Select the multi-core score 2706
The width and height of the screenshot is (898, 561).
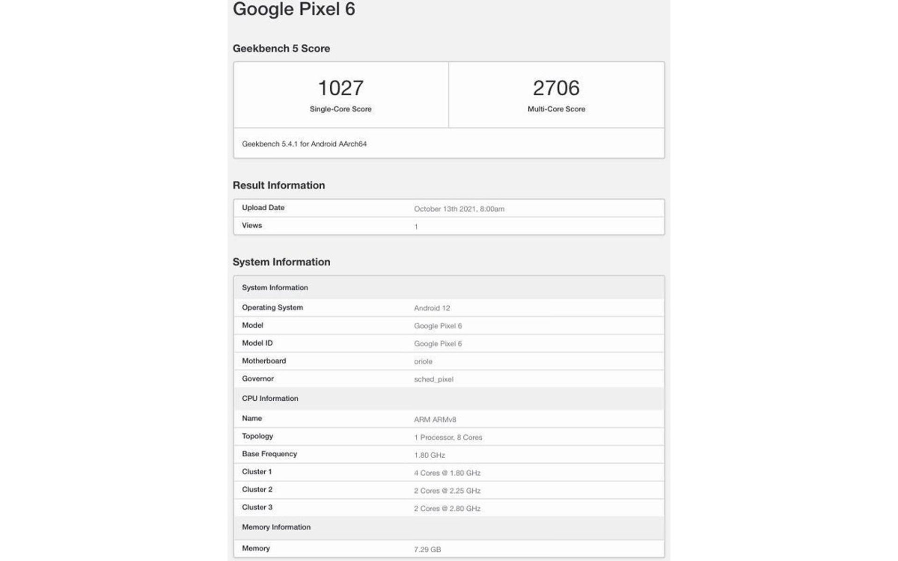[x=556, y=88]
